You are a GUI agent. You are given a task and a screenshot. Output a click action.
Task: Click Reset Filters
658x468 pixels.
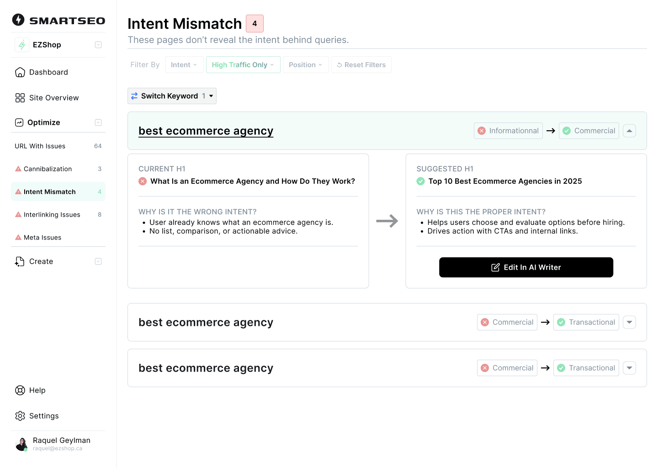click(361, 65)
